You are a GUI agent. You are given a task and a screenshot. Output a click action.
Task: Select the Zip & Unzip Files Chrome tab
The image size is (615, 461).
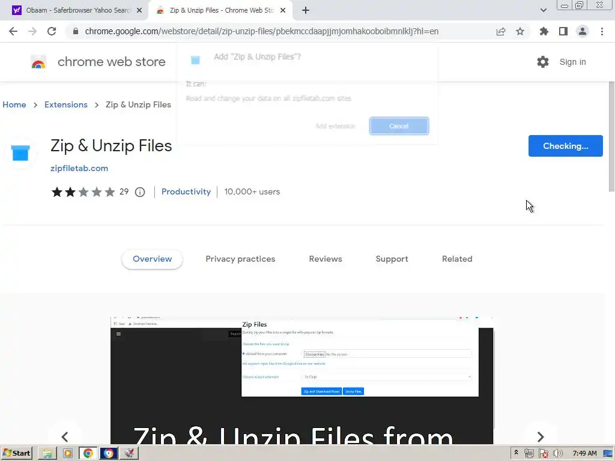coord(220,10)
